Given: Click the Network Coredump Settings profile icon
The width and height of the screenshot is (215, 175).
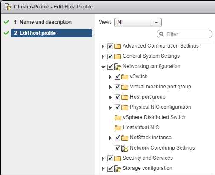Looking at the screenshot, I should 125,148.
